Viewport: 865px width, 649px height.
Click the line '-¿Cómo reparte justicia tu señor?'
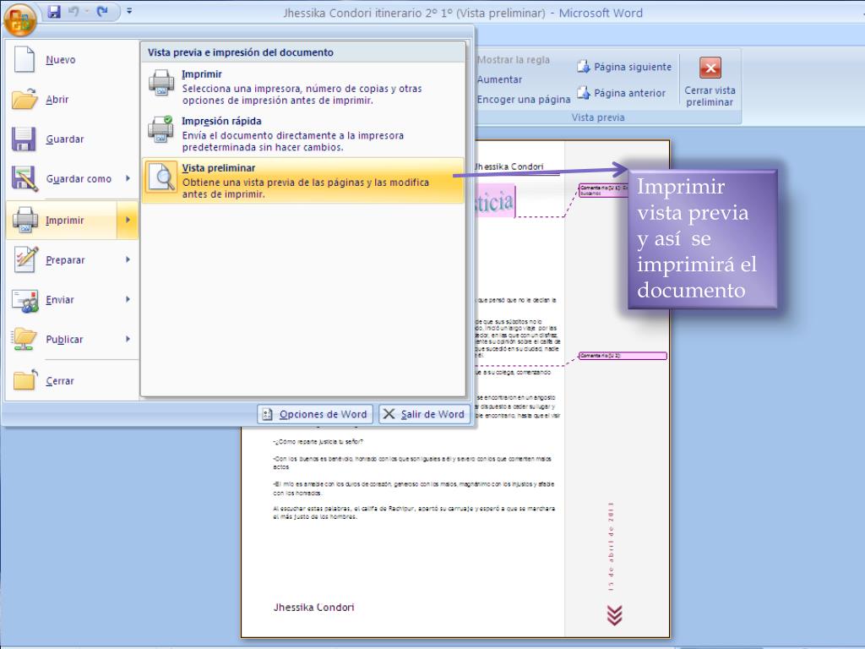point(318,442)
